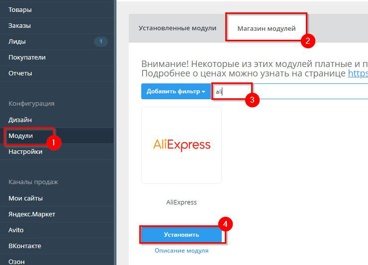The width and height of the screenshot is (368, 265).
Task: Switch to Установленные модули tab
Action: (x=178, y=28)
